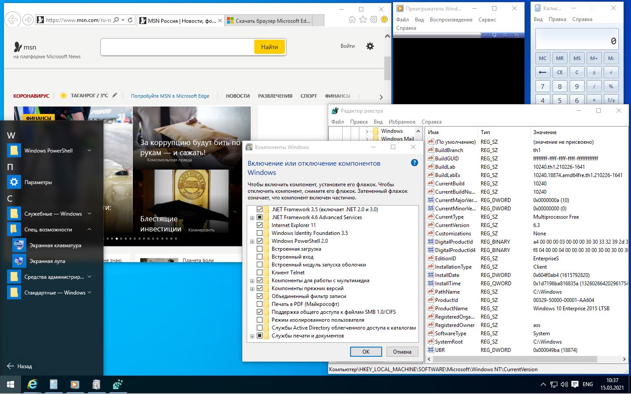Expand Служебные — Windows folder in Start
Viewport: 631px width, 394px height.
(x=89, y=213)
